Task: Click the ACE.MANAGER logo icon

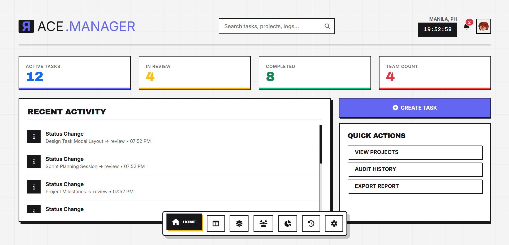Action: pyautogui.click(x=26, y=26)
